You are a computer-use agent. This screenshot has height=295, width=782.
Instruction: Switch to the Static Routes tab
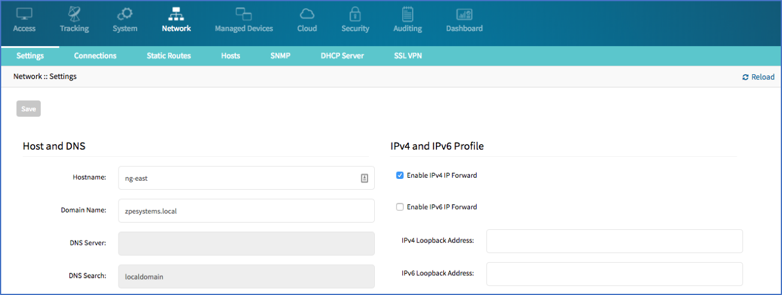pos(169,56)
